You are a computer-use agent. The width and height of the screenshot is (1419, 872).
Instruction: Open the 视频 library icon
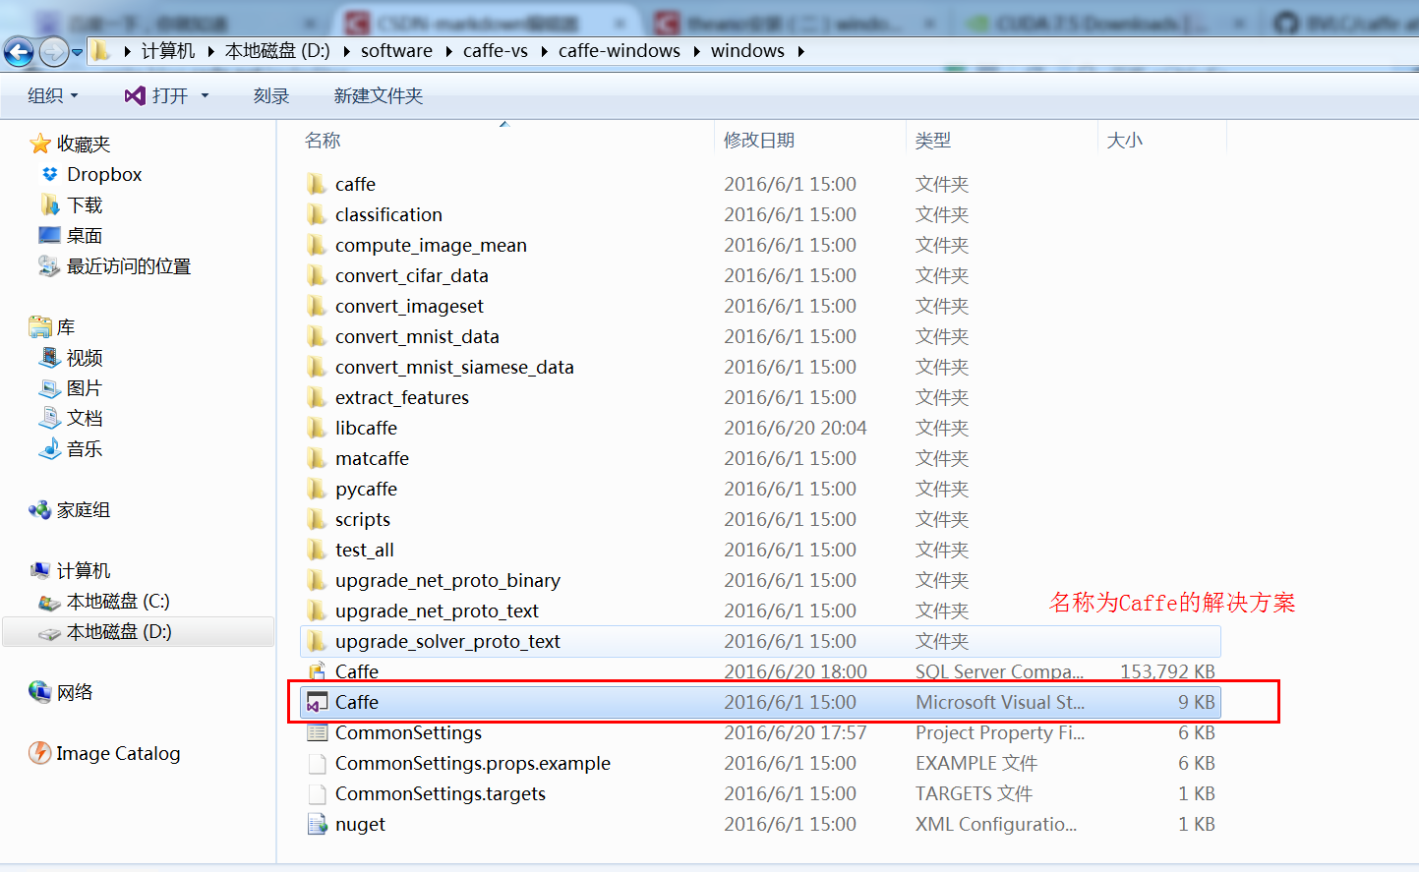[50, 357]
